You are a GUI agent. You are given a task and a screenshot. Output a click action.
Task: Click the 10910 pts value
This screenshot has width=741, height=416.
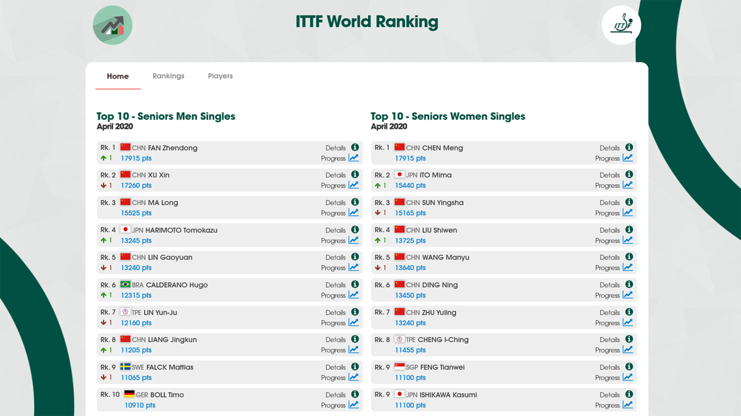click(140, 406)
